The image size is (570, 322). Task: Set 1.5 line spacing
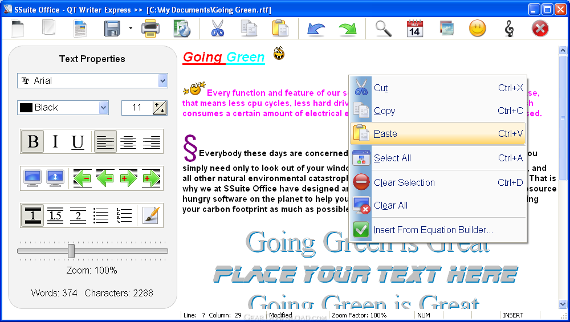[55, 215]
